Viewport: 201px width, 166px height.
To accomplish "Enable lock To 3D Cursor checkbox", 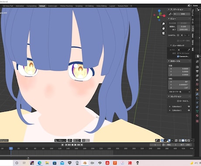I will coord(178,53).
